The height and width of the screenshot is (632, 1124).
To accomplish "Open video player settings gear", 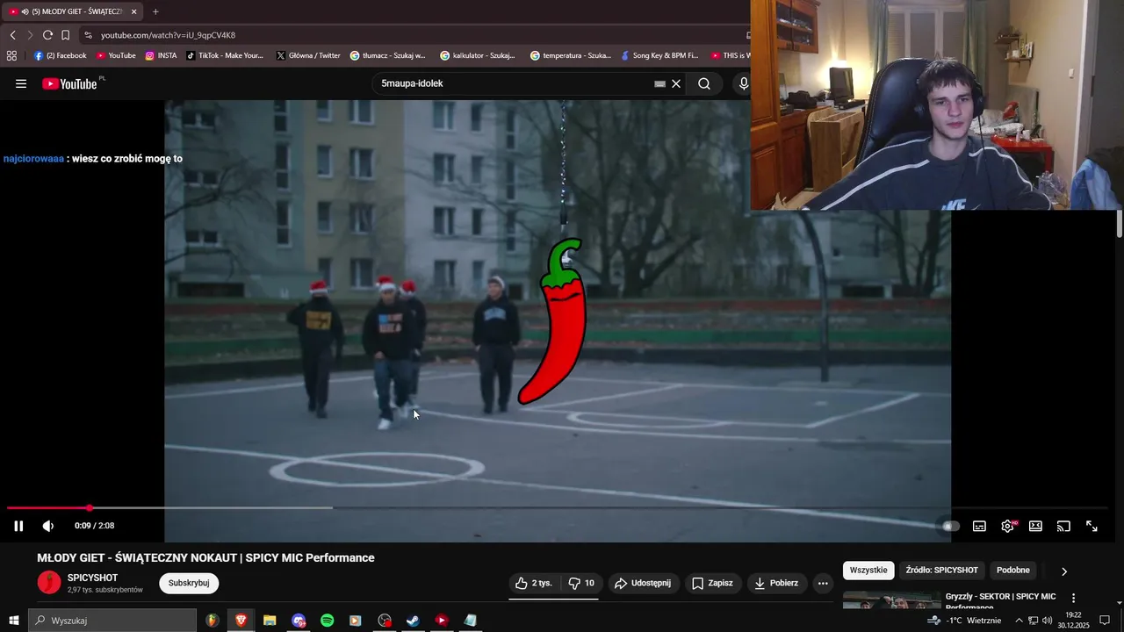I will (x=1007, y=526).
